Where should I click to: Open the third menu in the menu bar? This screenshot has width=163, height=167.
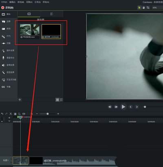[21, 2]
